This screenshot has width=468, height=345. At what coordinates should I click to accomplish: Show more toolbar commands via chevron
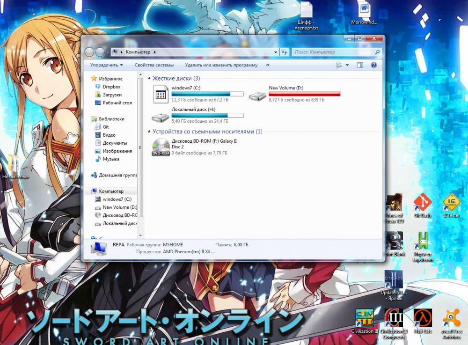click(x=268, y=65)
